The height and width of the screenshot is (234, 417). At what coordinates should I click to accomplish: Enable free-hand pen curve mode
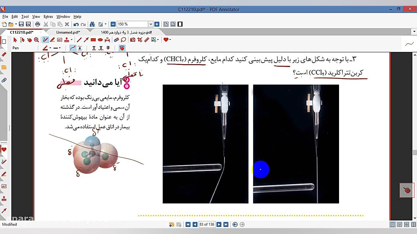[x=73, y=48]
